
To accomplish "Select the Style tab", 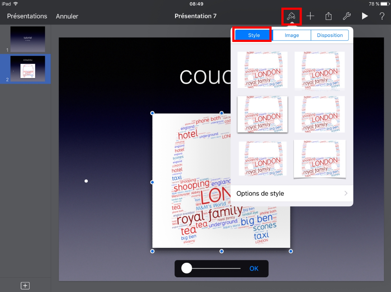I will (x=254, y=35).
